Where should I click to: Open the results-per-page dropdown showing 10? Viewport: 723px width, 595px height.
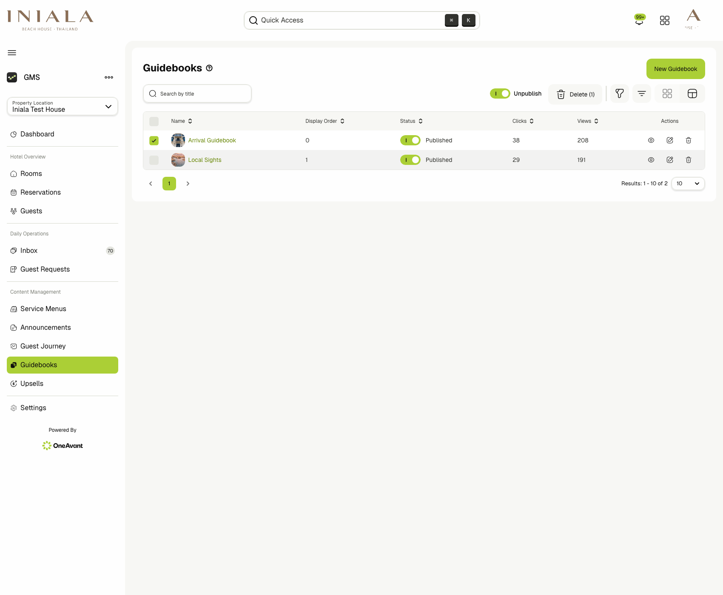(687, 184)
